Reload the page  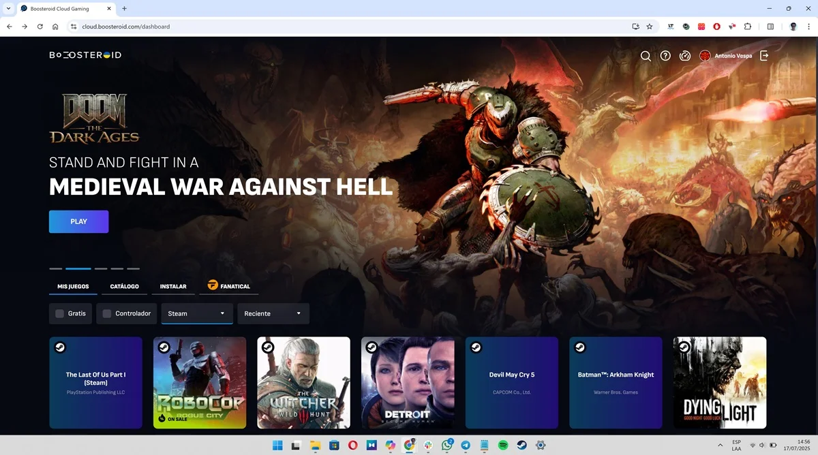click(x=40, y=27)
